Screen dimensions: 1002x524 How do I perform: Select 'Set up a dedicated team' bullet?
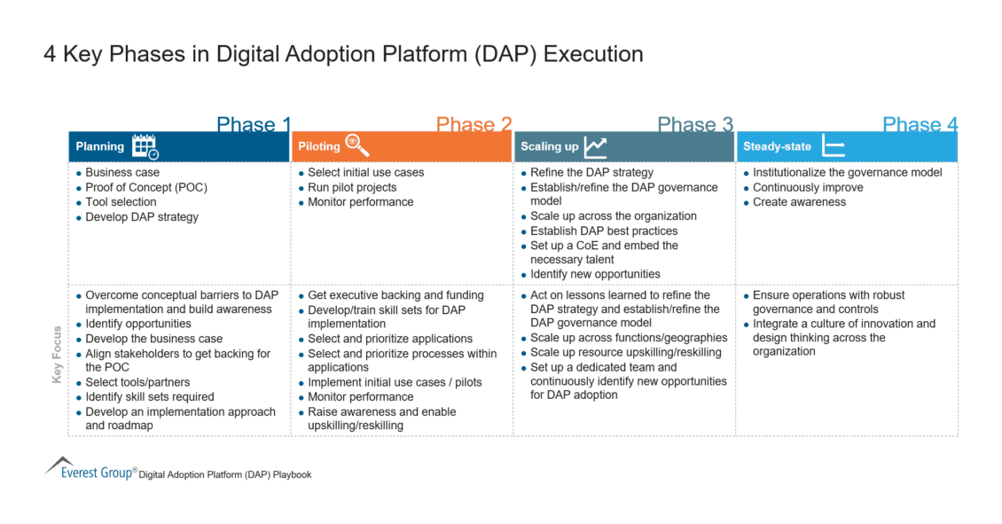(628, 381)
